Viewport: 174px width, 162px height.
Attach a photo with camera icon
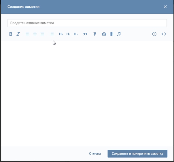tap(104, 34)
